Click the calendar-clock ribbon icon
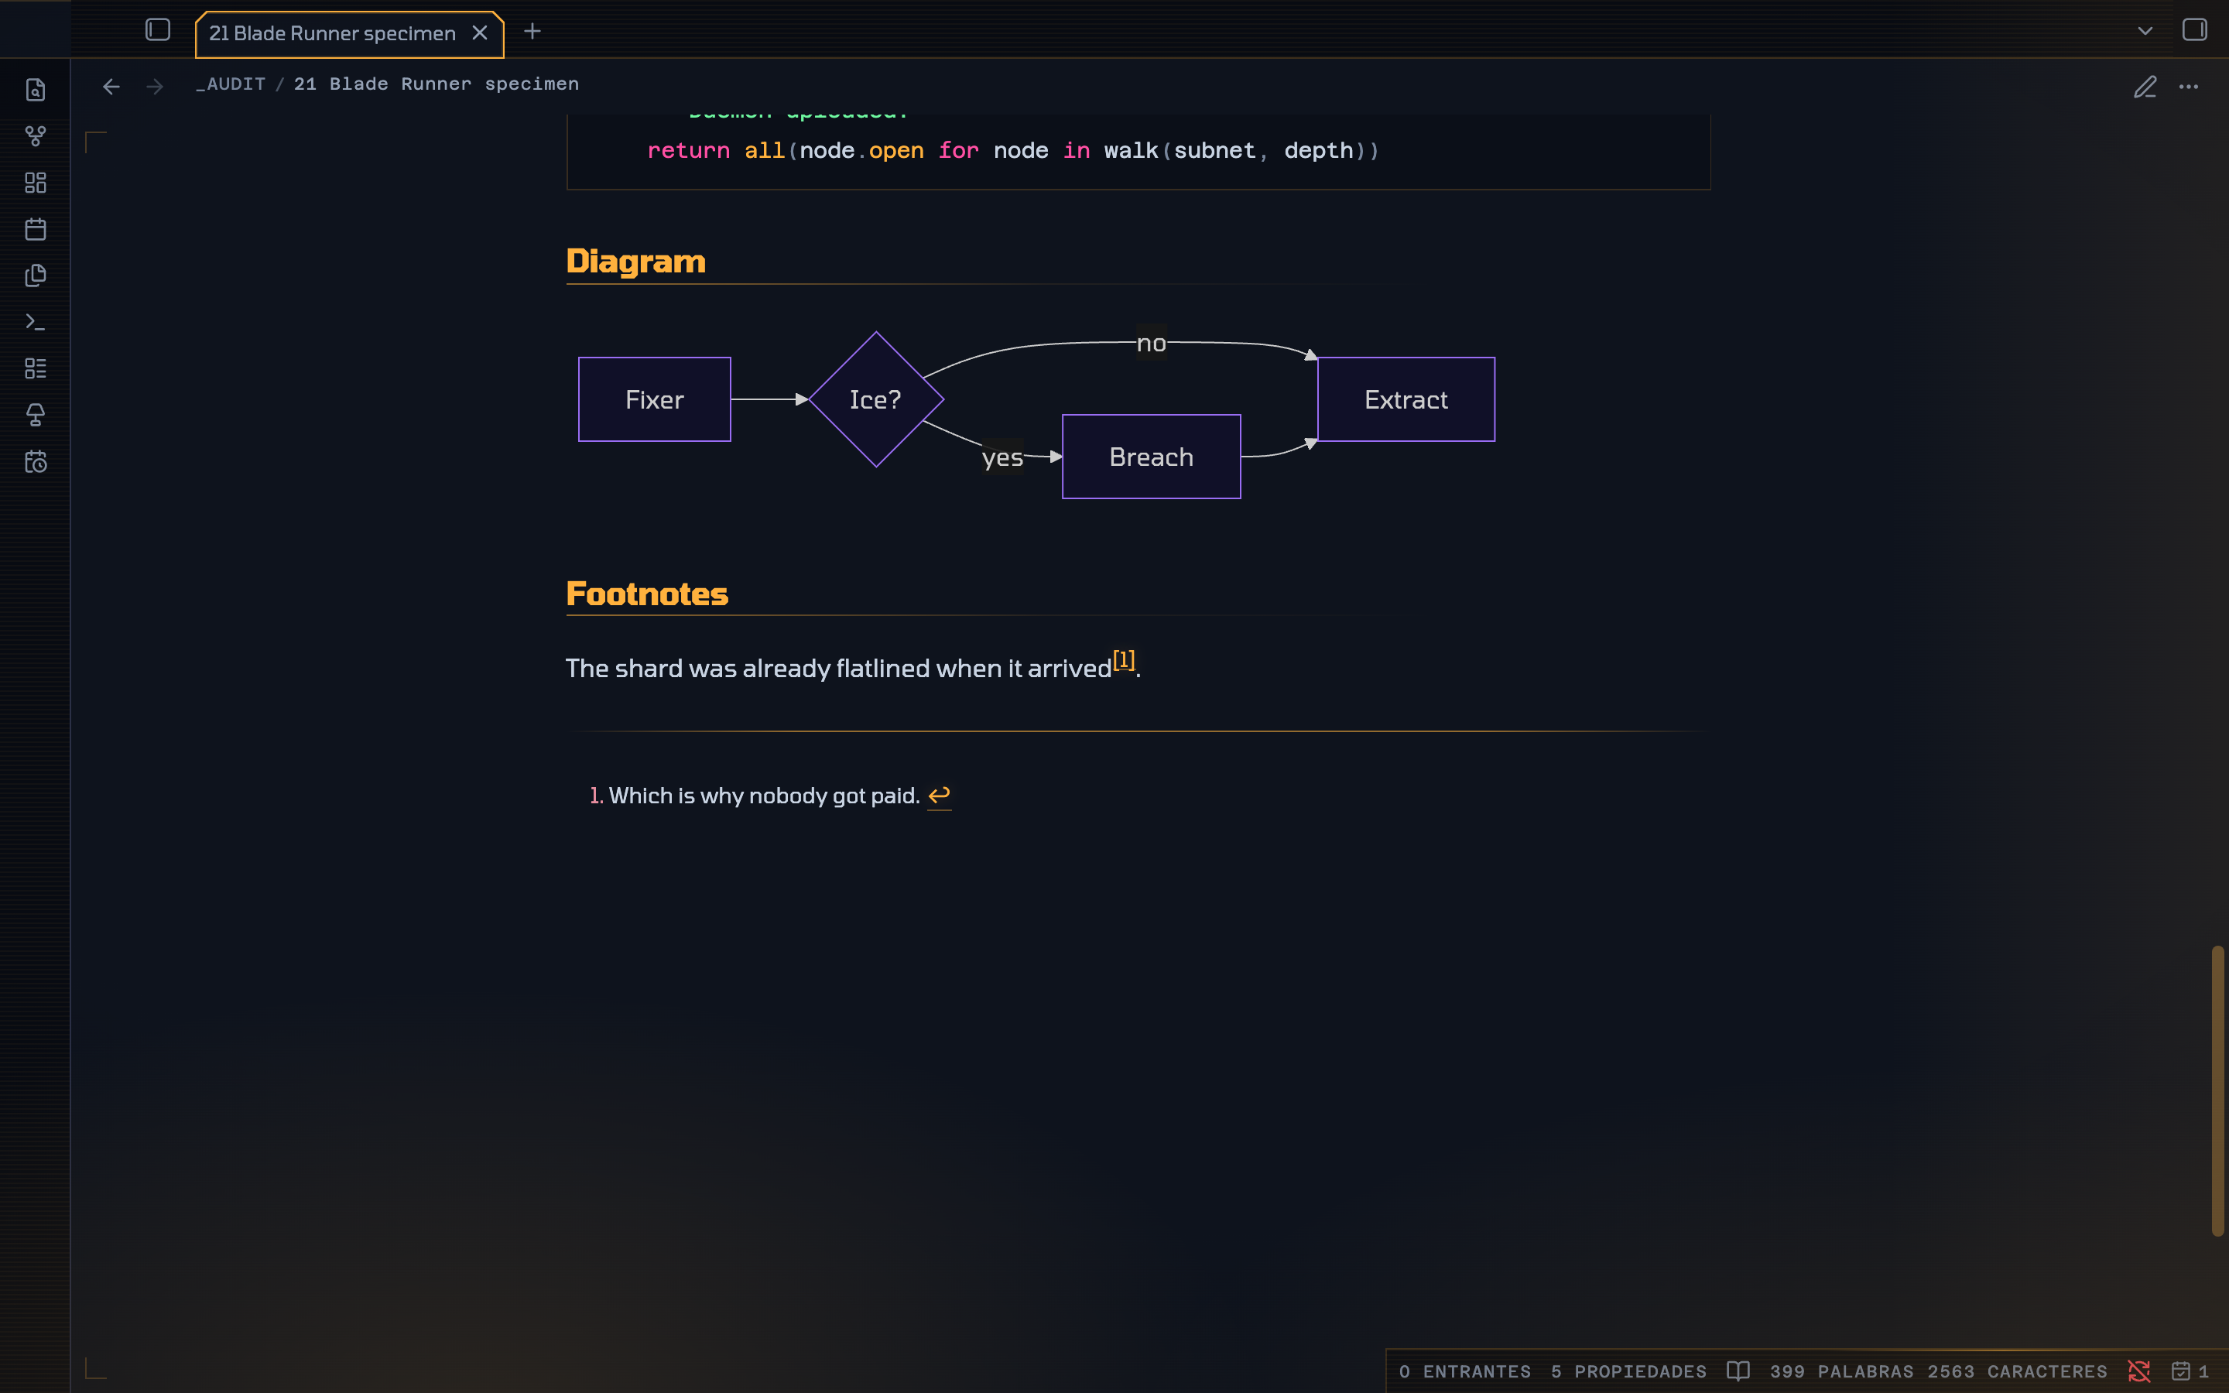This screenshot has width=2229, height=1393. click(x=35, y=461)
